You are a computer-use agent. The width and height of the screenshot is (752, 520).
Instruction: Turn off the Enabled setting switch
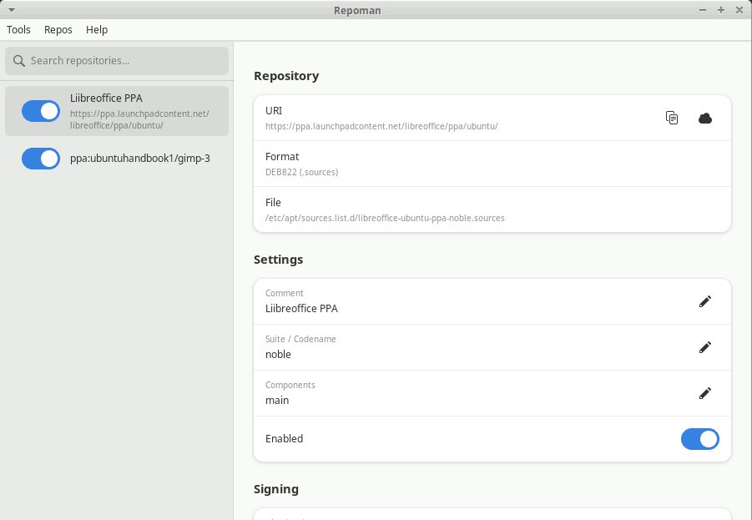(x=699, y=439)
